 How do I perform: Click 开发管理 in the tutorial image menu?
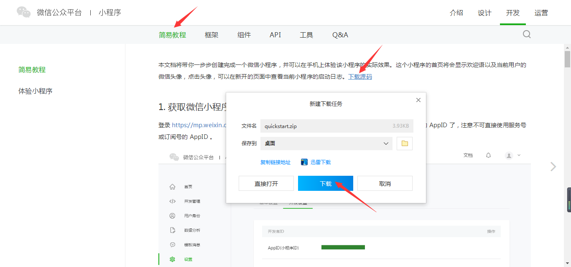click(x=192, y=201)
